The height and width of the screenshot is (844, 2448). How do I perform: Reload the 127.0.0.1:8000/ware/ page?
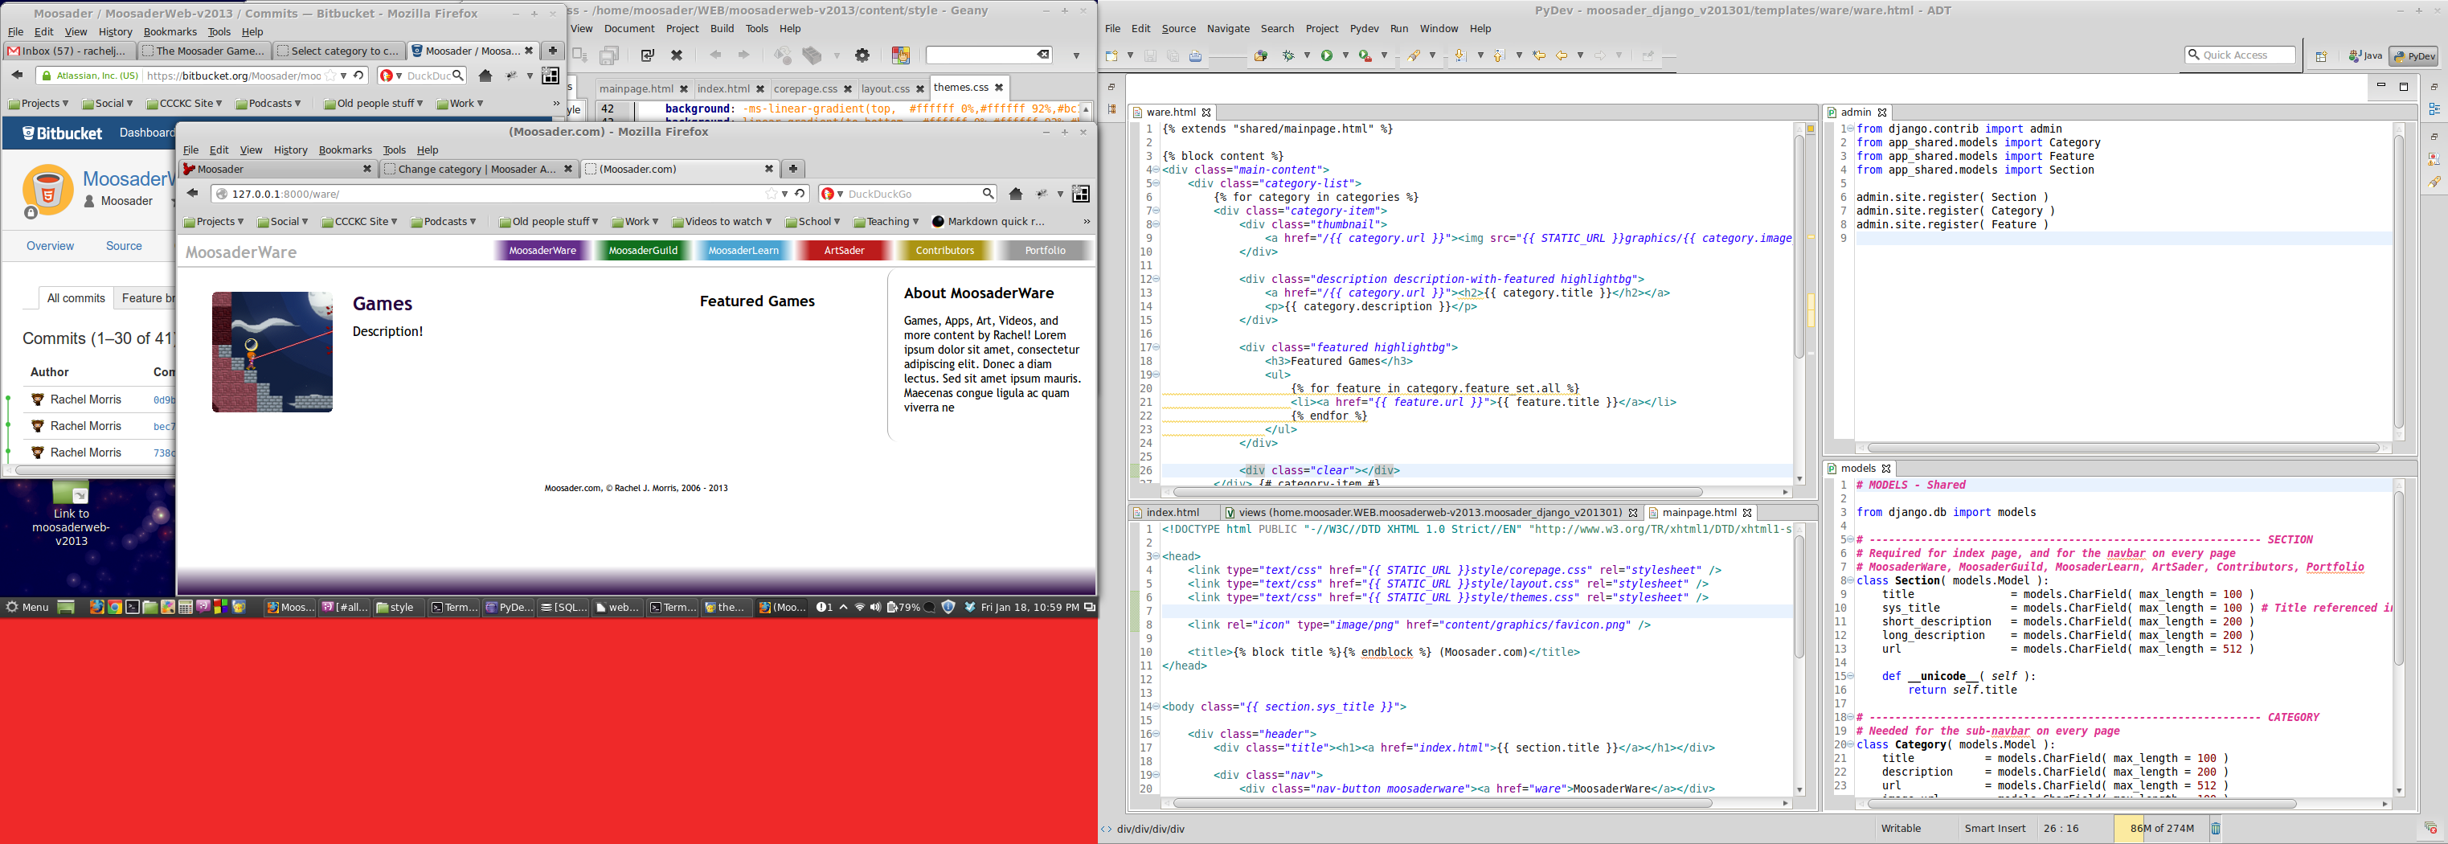(800, 194)
